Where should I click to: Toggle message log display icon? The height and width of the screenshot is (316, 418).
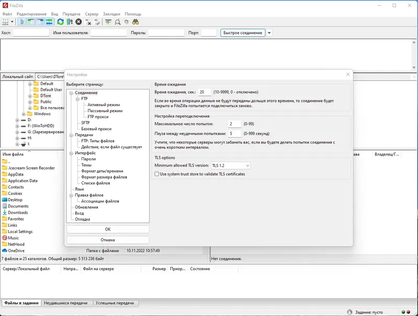[x=22, y=22]
